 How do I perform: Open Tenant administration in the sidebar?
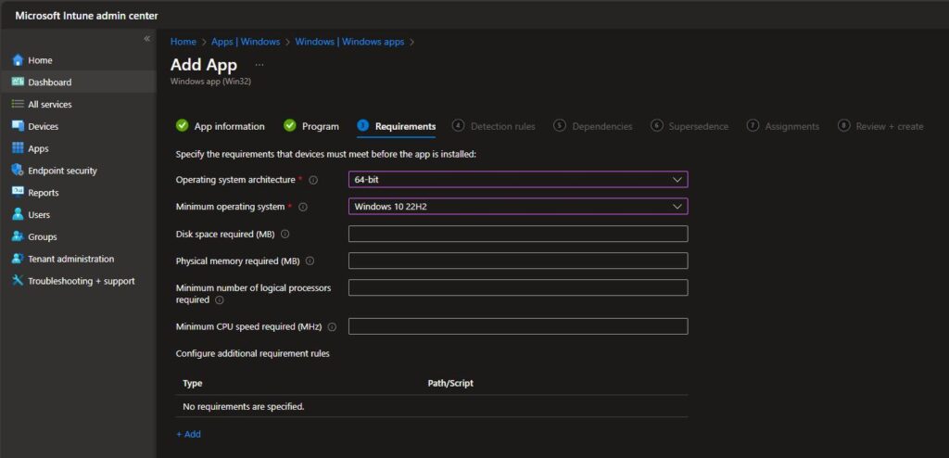pyautogui.click(x=78, y=259)
